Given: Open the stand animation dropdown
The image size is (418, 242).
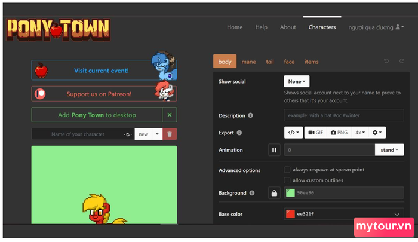Looking at the screenshot, I should [389, 150].
